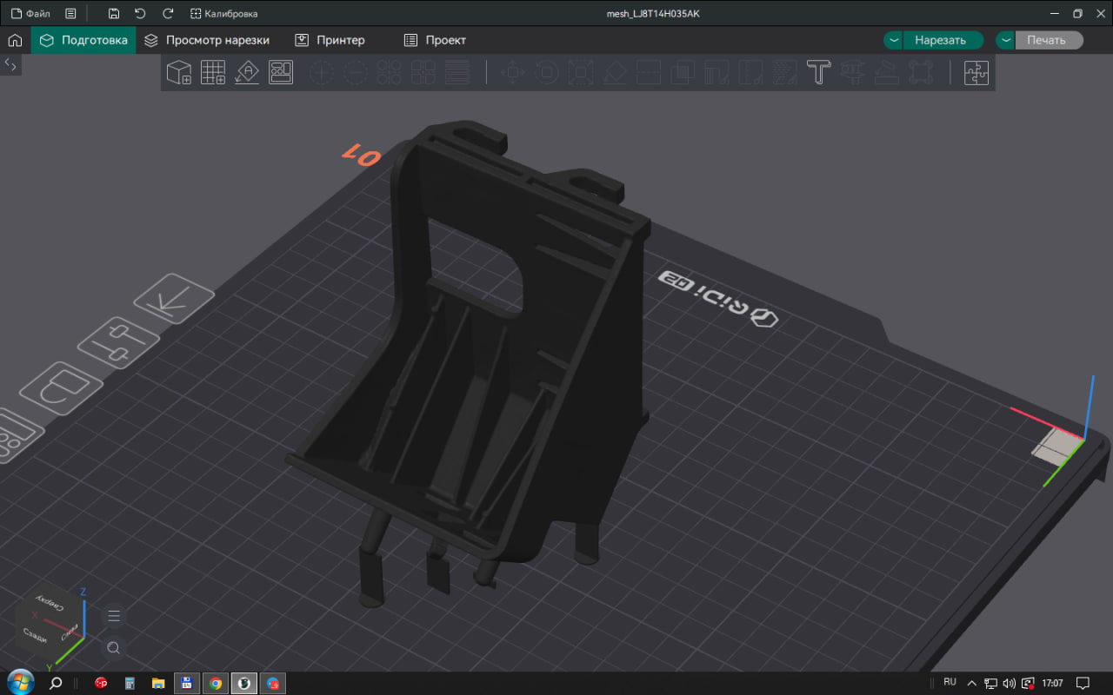This screenshot has height=695, width=1113.
Task: Go to the Home screen icon
Action: tap(15, 40)
